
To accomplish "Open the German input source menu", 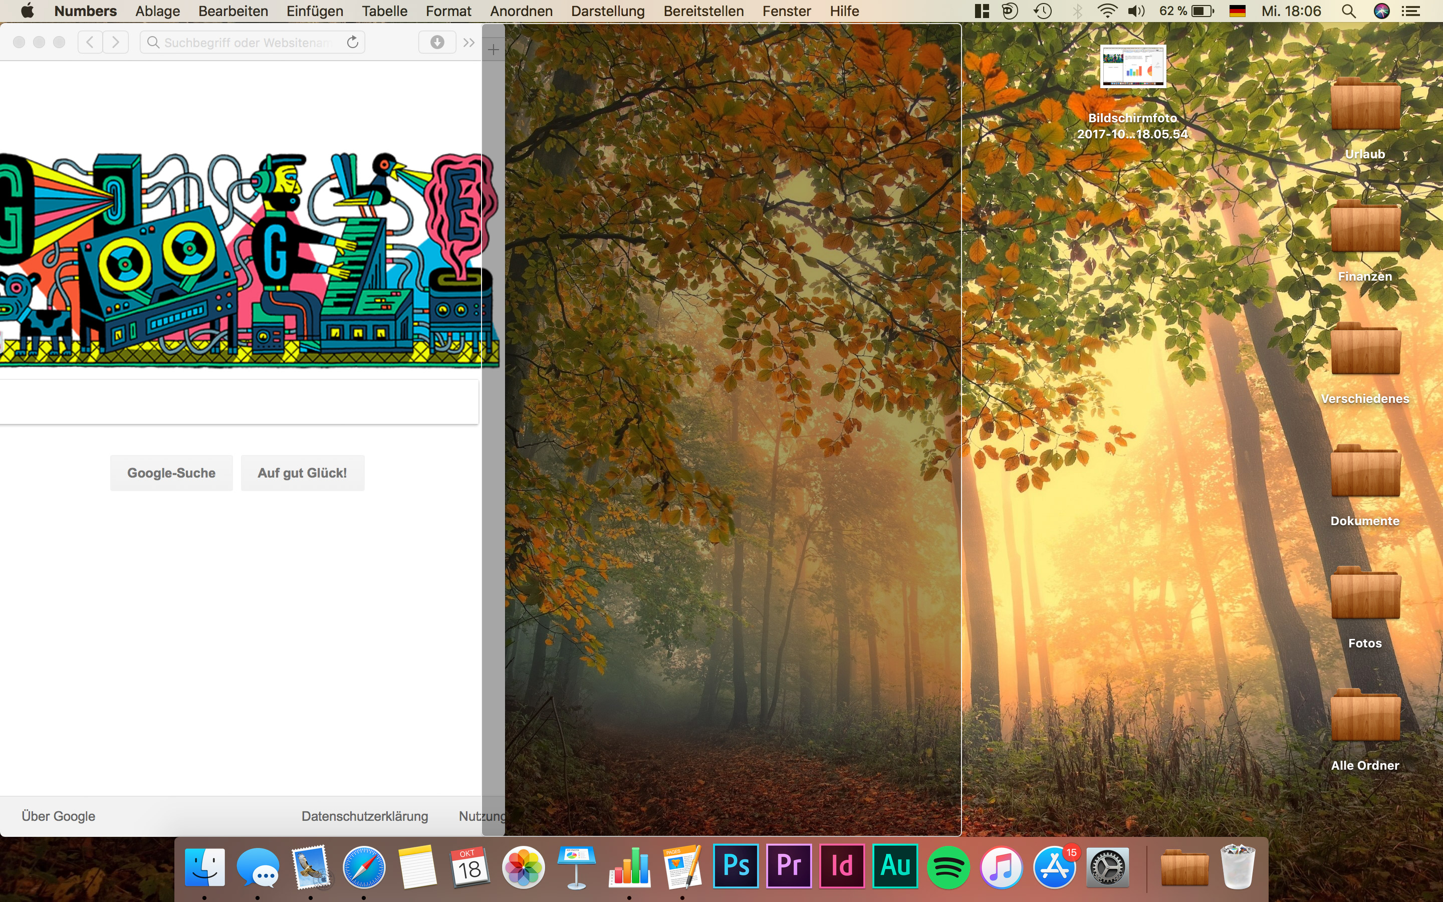I will (x=1237, y=11).
